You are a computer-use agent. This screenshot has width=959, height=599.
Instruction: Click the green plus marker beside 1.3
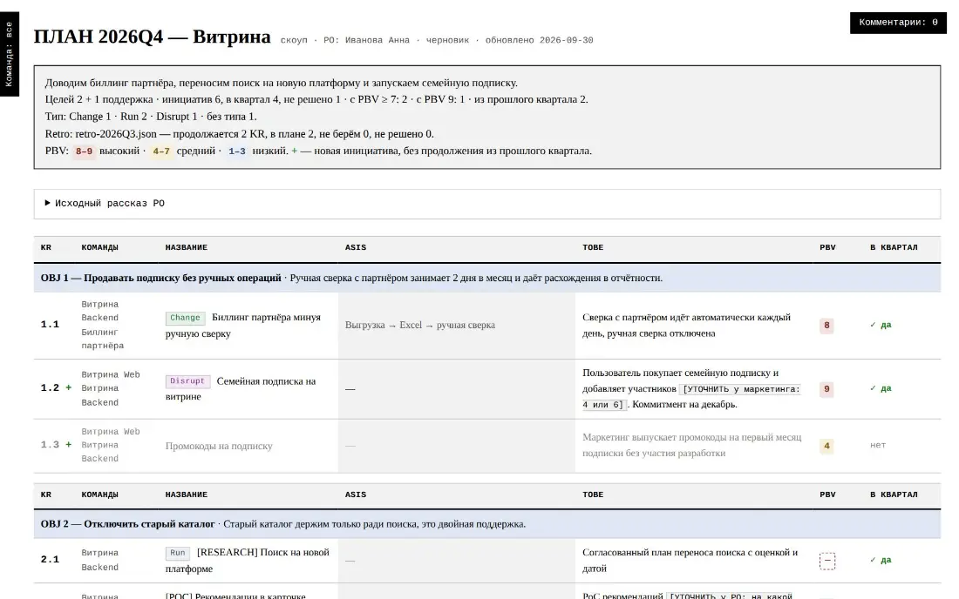pos(69,445)
